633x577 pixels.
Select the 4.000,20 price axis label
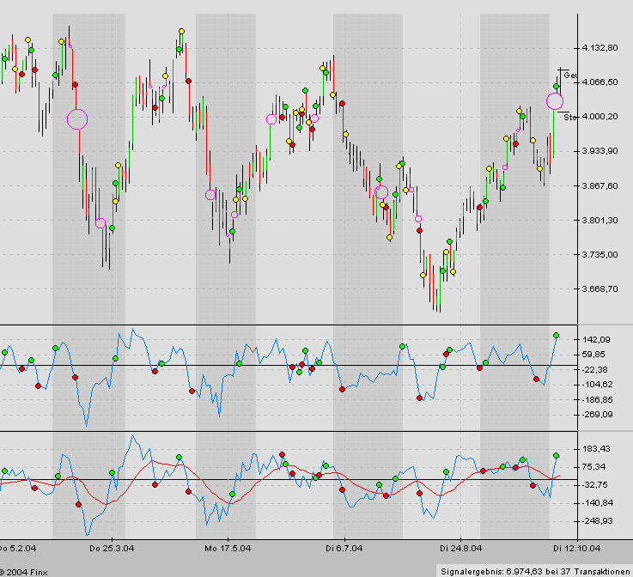599,117
